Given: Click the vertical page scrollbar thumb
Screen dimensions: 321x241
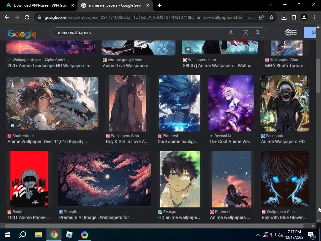Looking at the screenshot, I should [318, 76].
